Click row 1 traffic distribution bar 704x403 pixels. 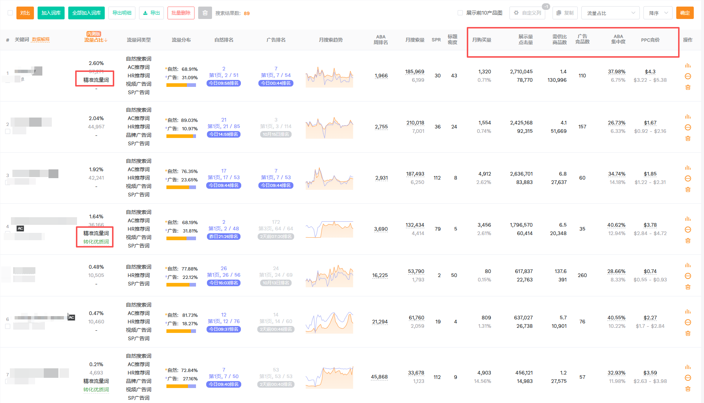(181, 85)
